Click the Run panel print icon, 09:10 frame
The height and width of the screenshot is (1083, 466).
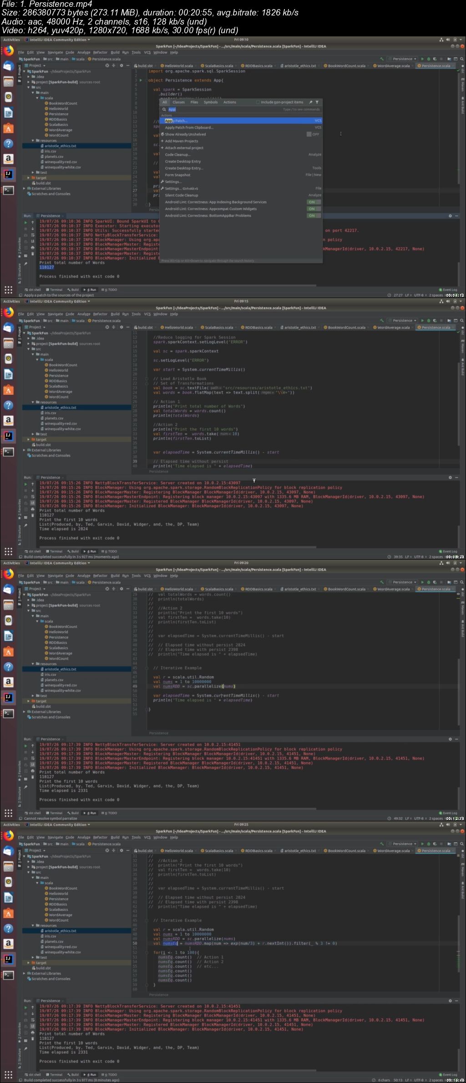pos(33,248)
